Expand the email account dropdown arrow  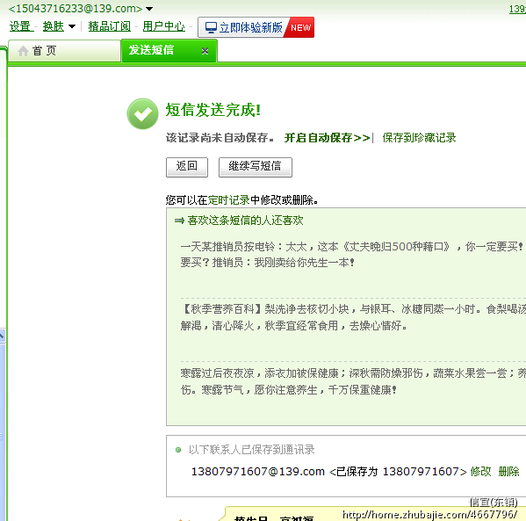coord(149,9)
